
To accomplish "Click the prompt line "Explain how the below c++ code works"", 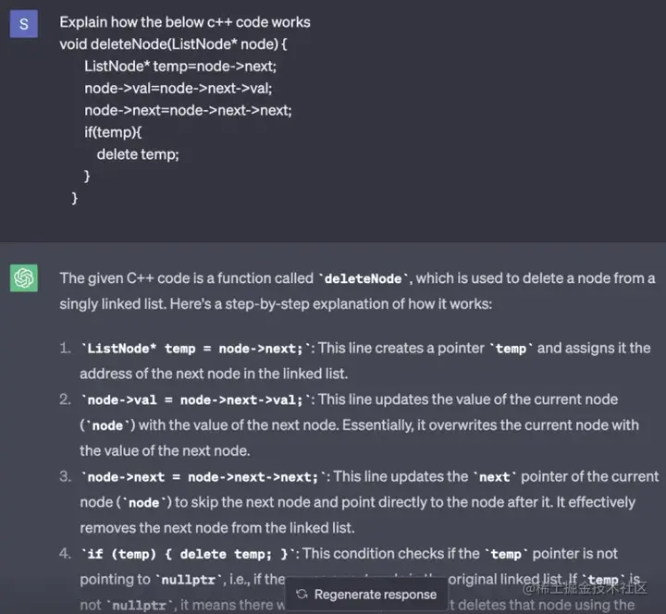I will 185,22.
